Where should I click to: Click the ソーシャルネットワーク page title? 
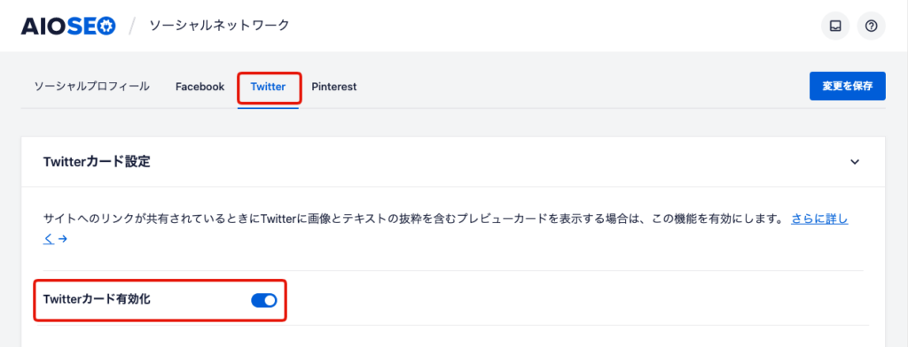220,26
